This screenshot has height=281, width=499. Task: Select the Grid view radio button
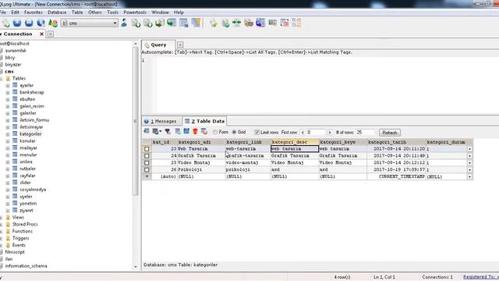pyautogui.click(x=234, y=132)
